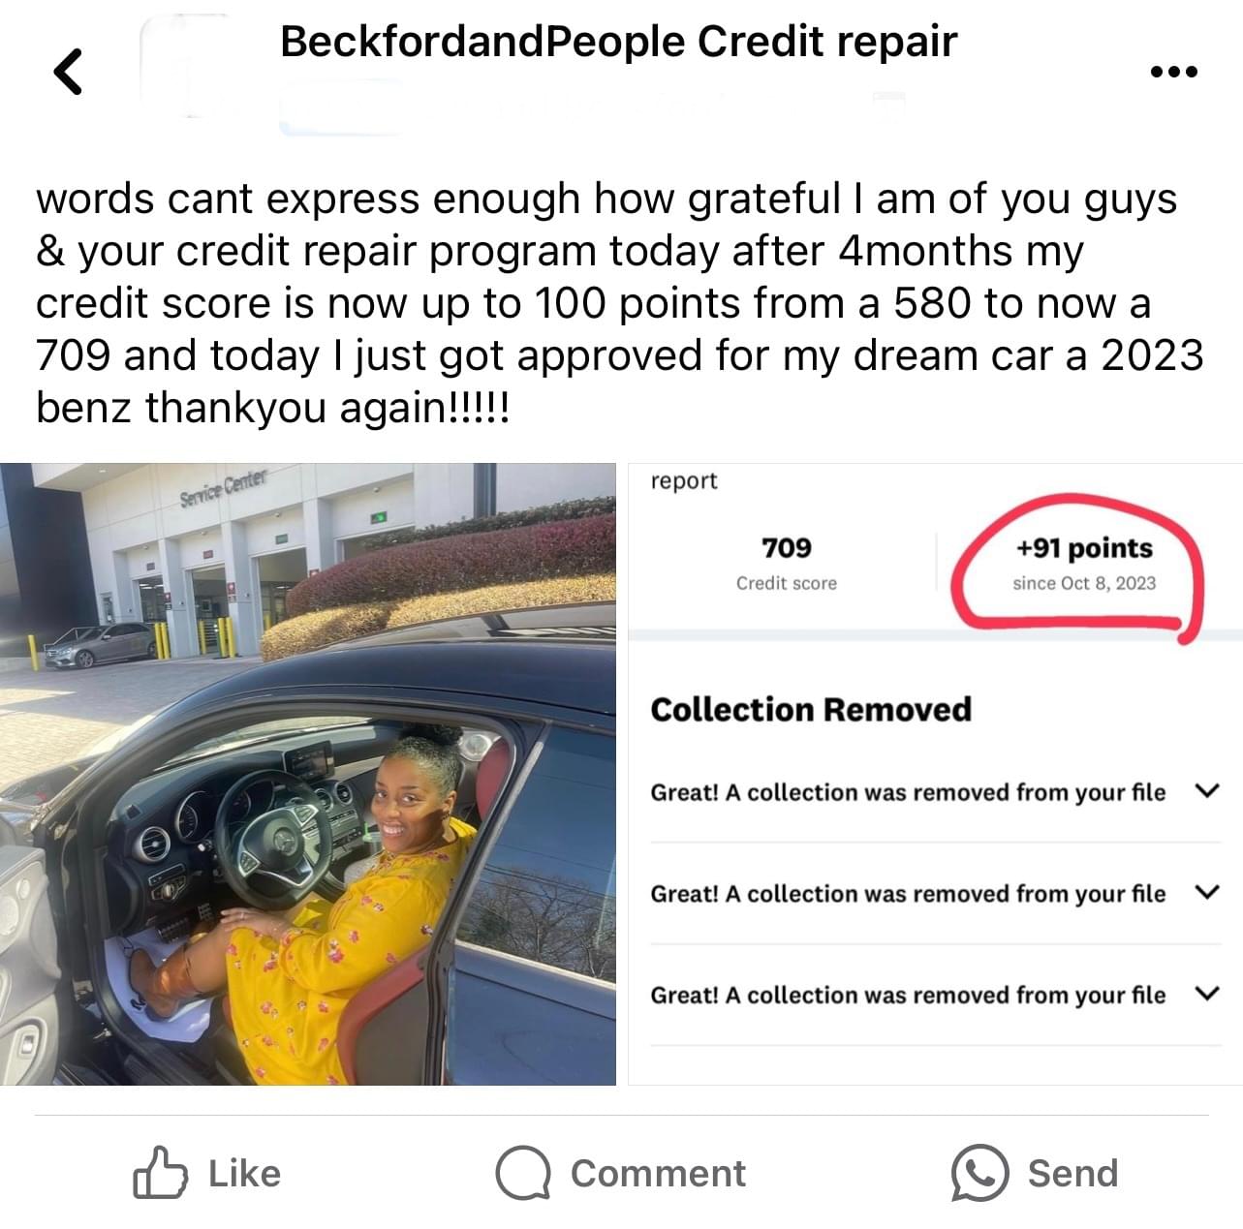Screen dimensions: 1243x1229
Task: Open the photo of woman in car
Action: [x=308, y=774]
